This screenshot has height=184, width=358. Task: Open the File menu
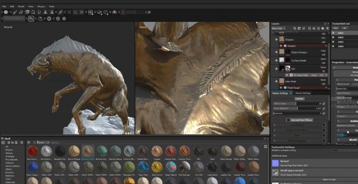click(x=4, y=6)
